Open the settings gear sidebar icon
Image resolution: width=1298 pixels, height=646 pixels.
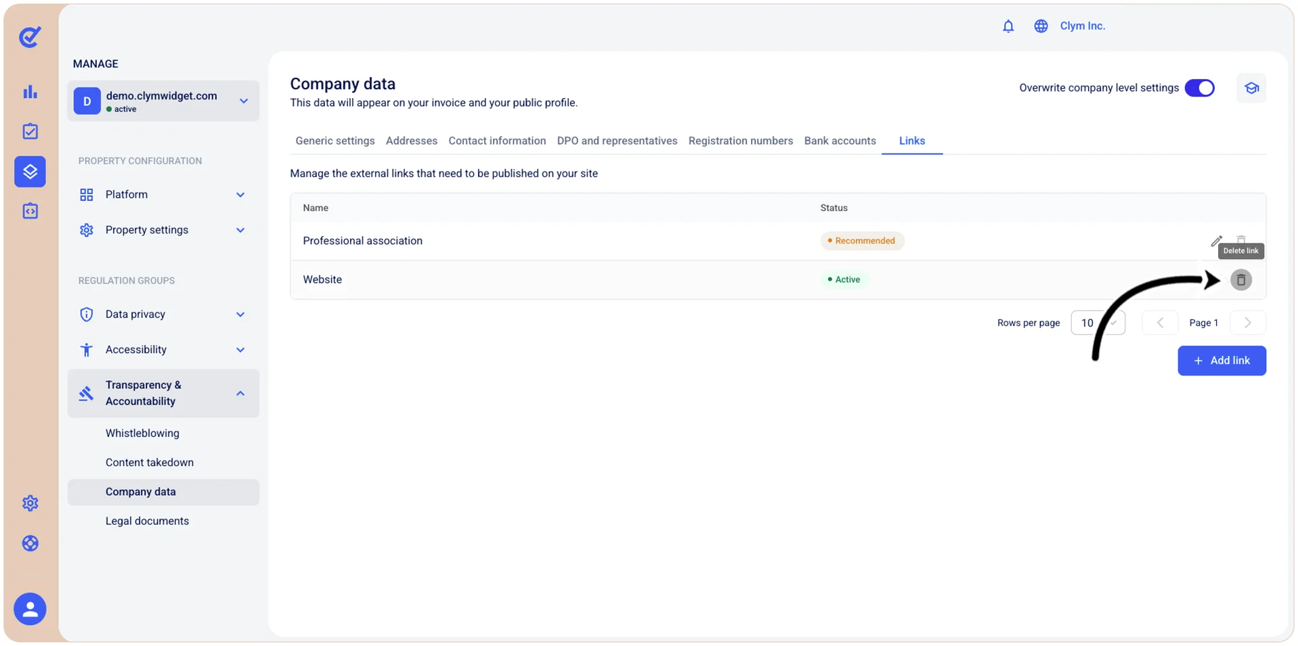[30, 503]
